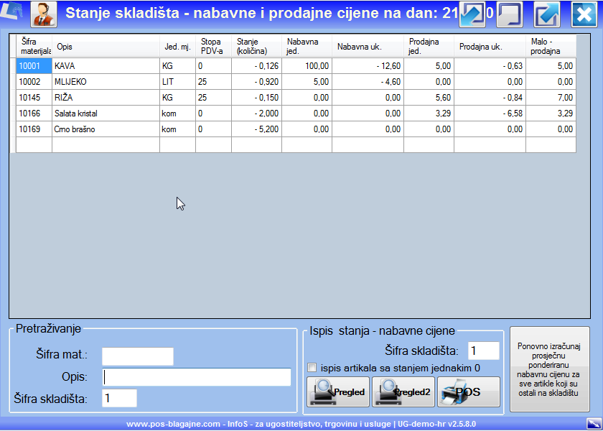Click the 'Opis' column header

[x=106, y=47]
